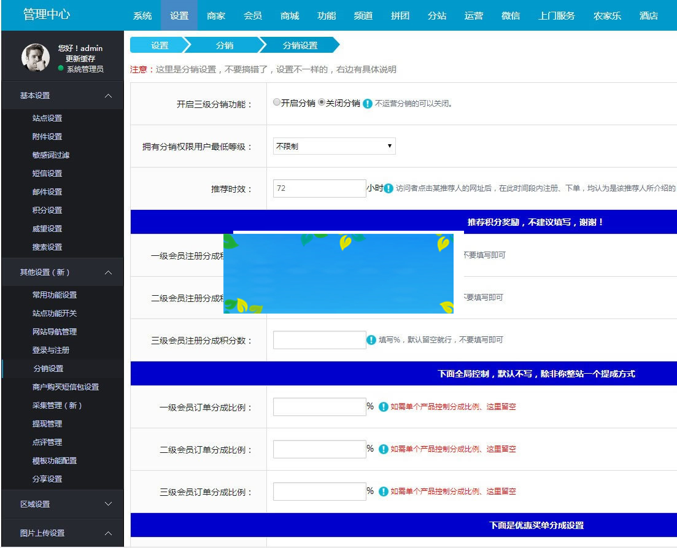Open the 不限制 user level dropdown
The image size is (677, 548).
[334, 145]
